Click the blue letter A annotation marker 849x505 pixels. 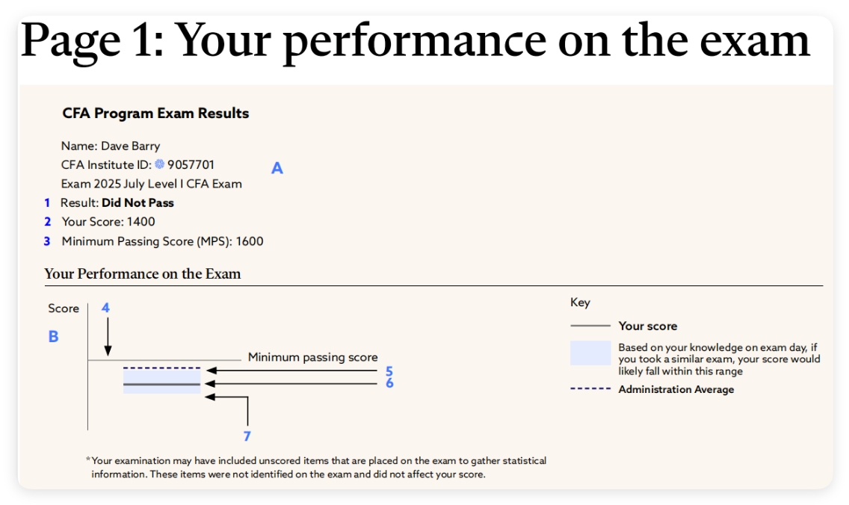277,169
